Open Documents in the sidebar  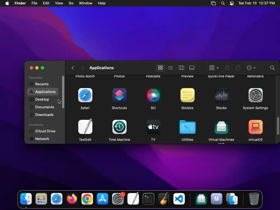(43, 107)
